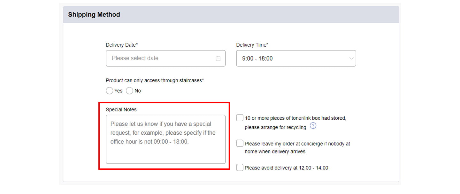460x194 pixels.
Task: Click the Delivery Time* label
Action: [252, 45]
